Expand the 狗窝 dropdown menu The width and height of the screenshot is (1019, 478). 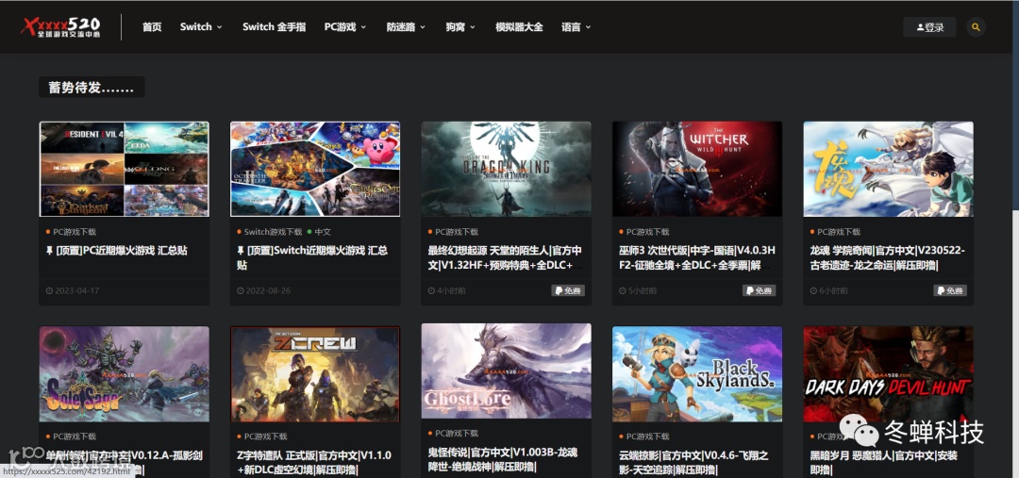click(x=460, y=27)
